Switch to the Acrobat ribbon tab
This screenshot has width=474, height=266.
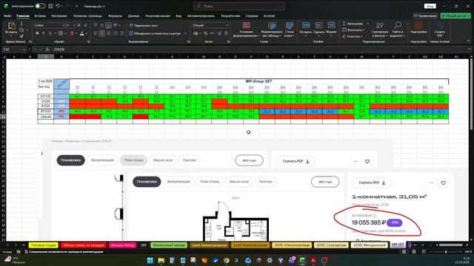coord(269,16)
